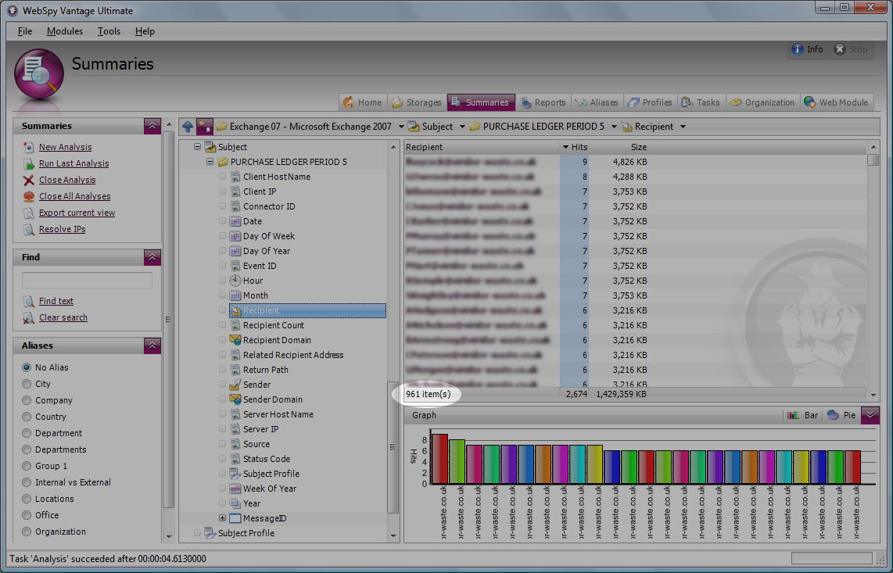Switch to the Reports tab

(x=543, y=102)
